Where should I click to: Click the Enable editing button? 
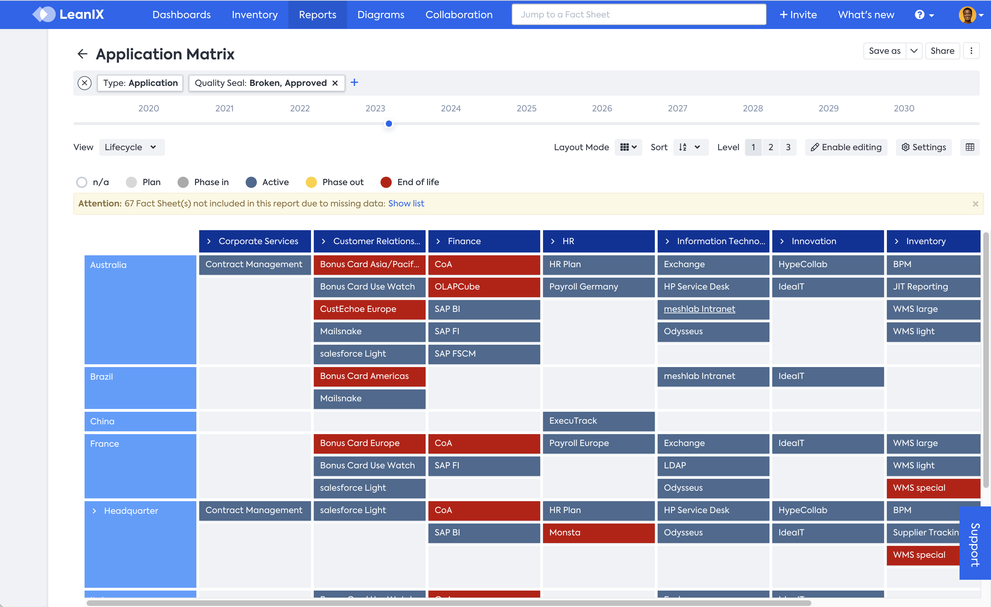coord(846,147)
